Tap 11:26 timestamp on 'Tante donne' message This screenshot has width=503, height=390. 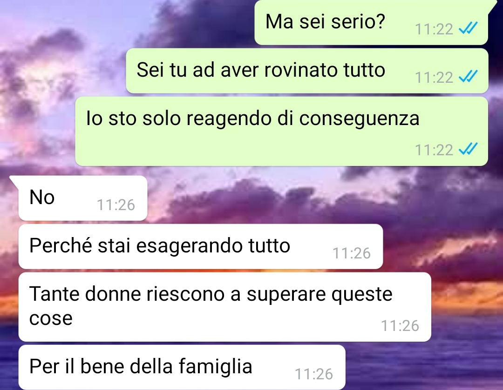pos(400,326)
